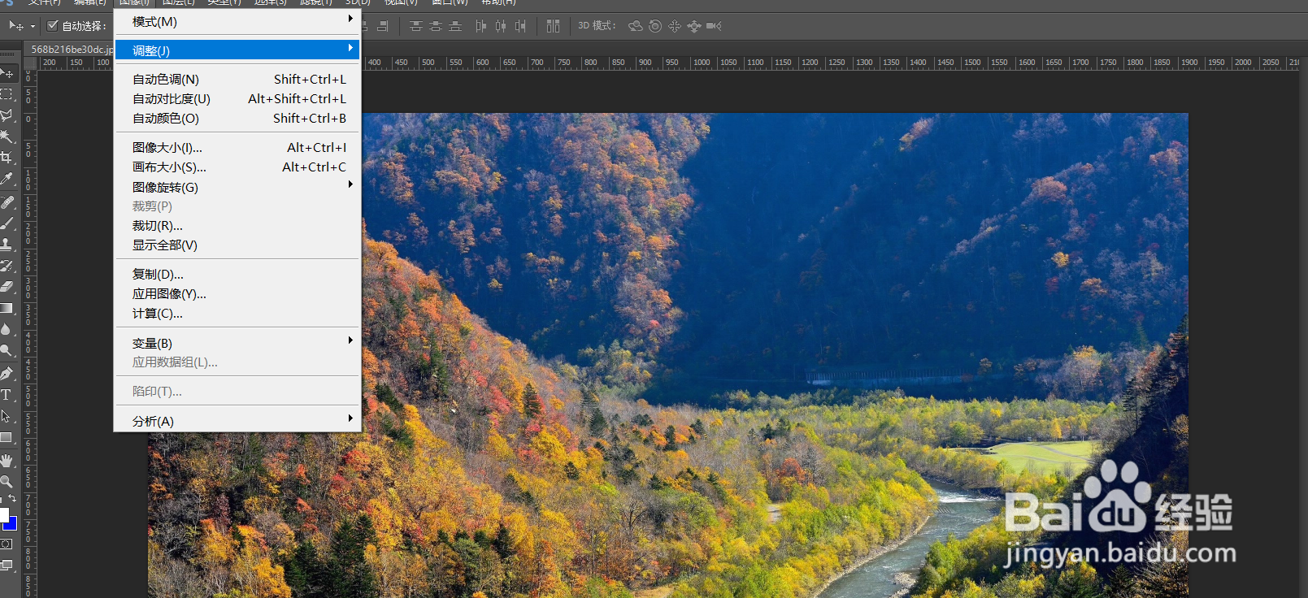Click the 3D rotate mode icon
Viewport: 1308px width, 598px height.
click(636, 26)
